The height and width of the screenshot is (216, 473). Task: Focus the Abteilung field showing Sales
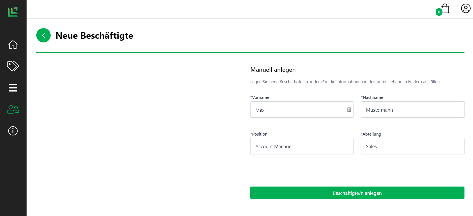(412, 146)
